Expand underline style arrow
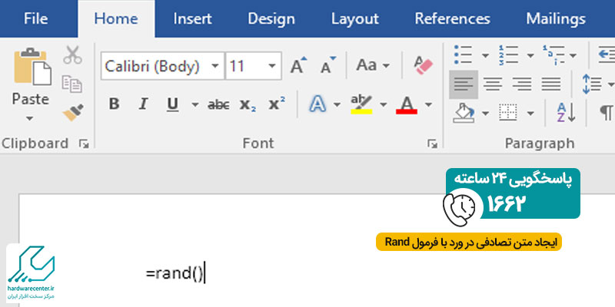Screen dimensions: 615x307 195,104
